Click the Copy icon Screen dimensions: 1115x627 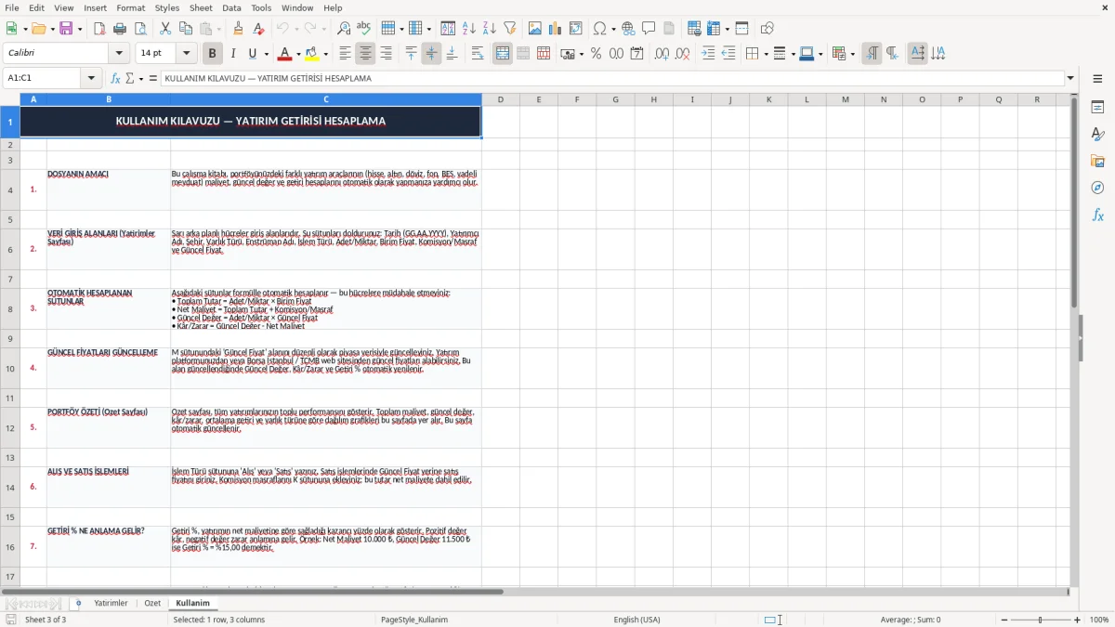click(x=186, y=29)
